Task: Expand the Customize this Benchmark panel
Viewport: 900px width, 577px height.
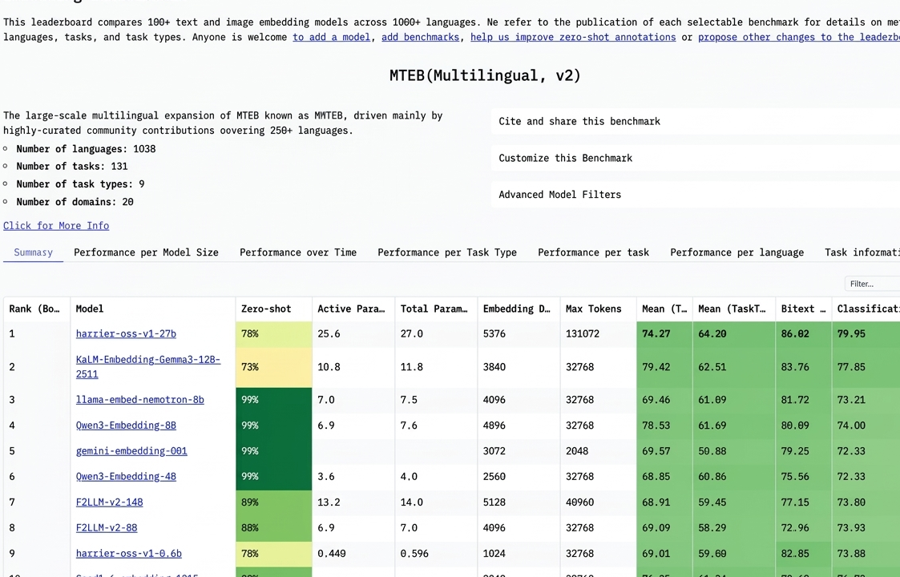Action: click(x=565, y=158)
